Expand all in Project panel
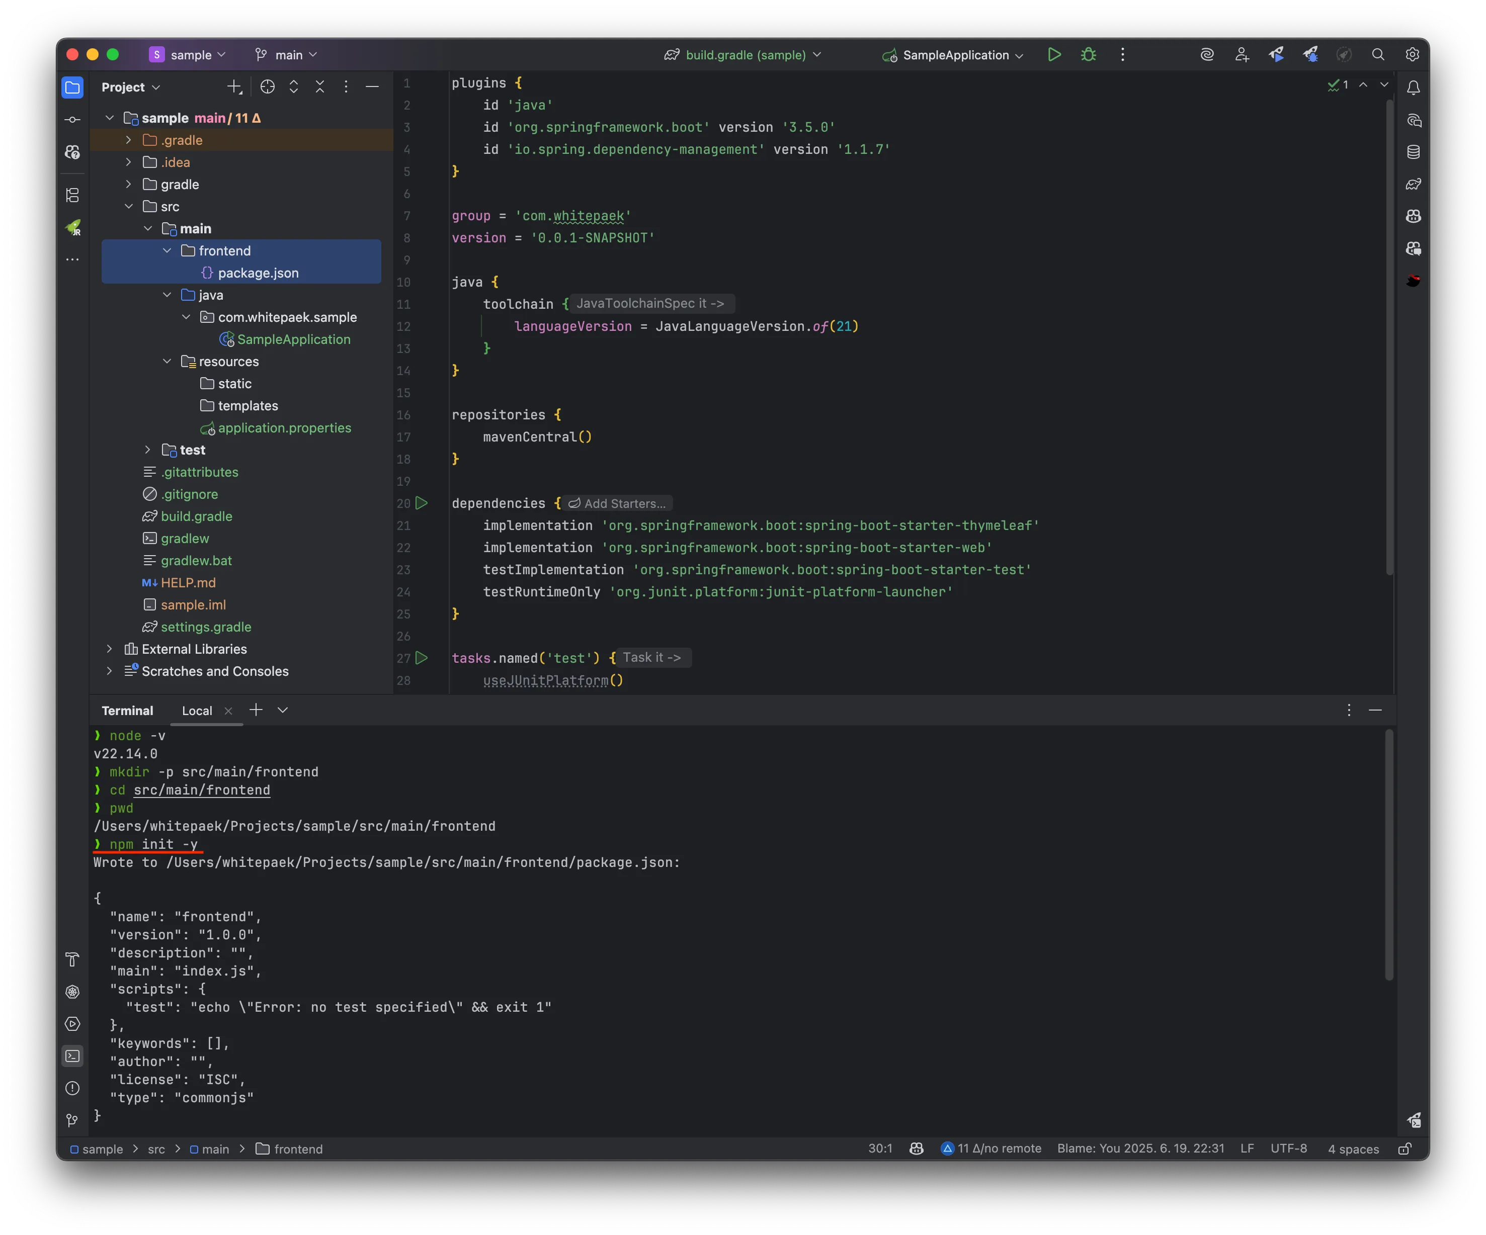 [x=294, y=87]
